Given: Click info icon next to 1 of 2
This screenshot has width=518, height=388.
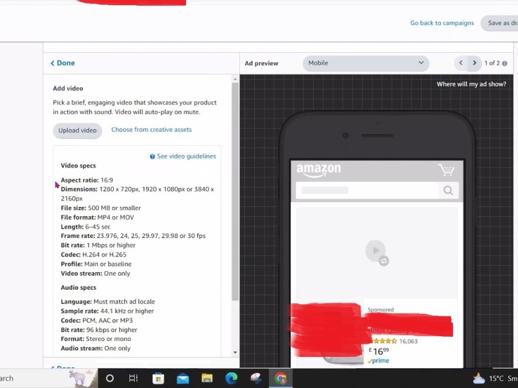Looking at the screenshot, I should click(505, 63).
